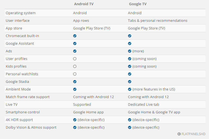The width and height of the screenshot is (209, 139).
Task: Select empty circle for Android TV Kids profiles
Action: pos(75,66)
